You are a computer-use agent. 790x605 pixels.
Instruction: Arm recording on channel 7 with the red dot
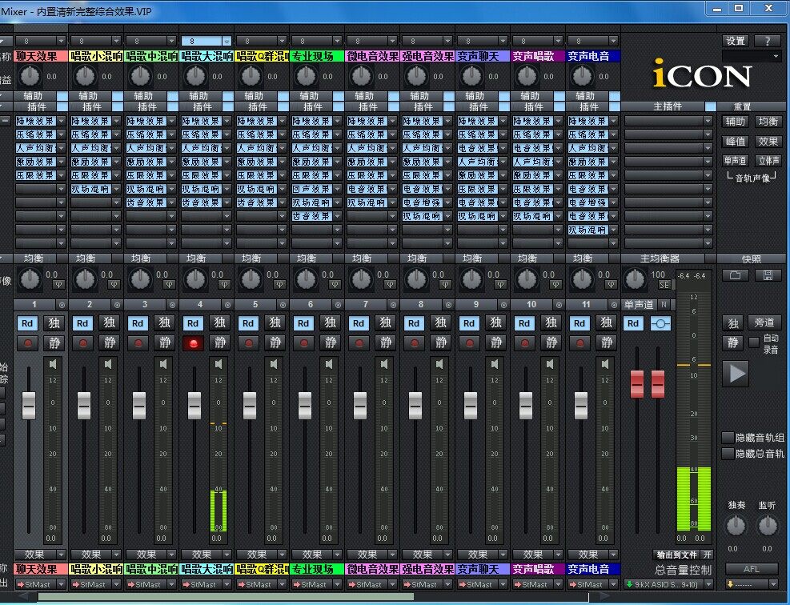359,343
